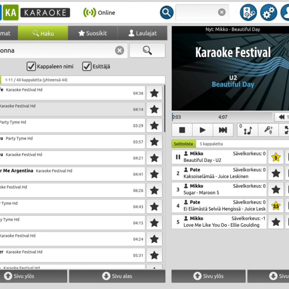
Task: Select the Haku tab
Action: pyautogui.click(x=43, y=33)
